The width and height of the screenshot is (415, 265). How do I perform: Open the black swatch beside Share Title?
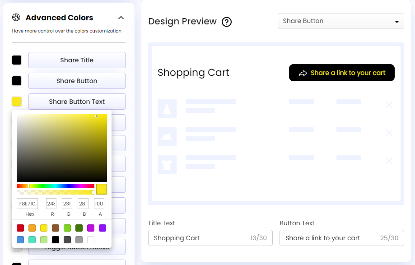pos(17,60)
